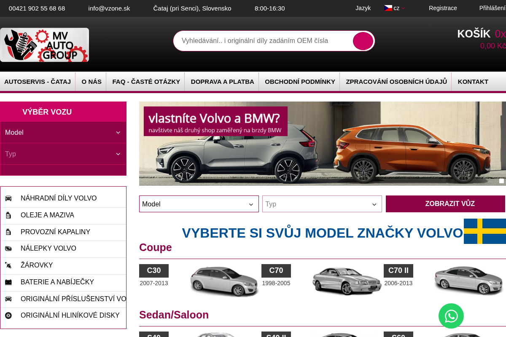The width and height of the screenshot is (506, 337).
Task: Click car icon beside Originální příslušenství
Action: tap(8, 299)
